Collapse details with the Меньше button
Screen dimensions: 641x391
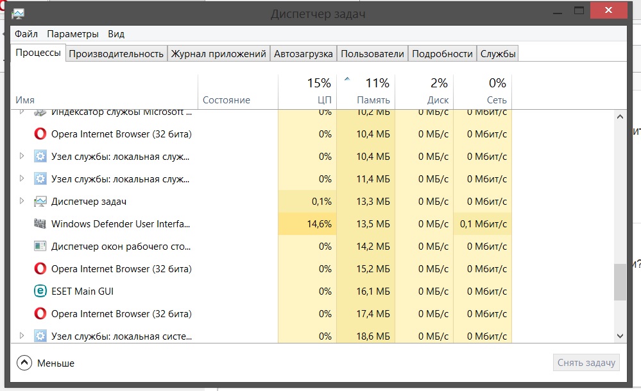[46, 363]
